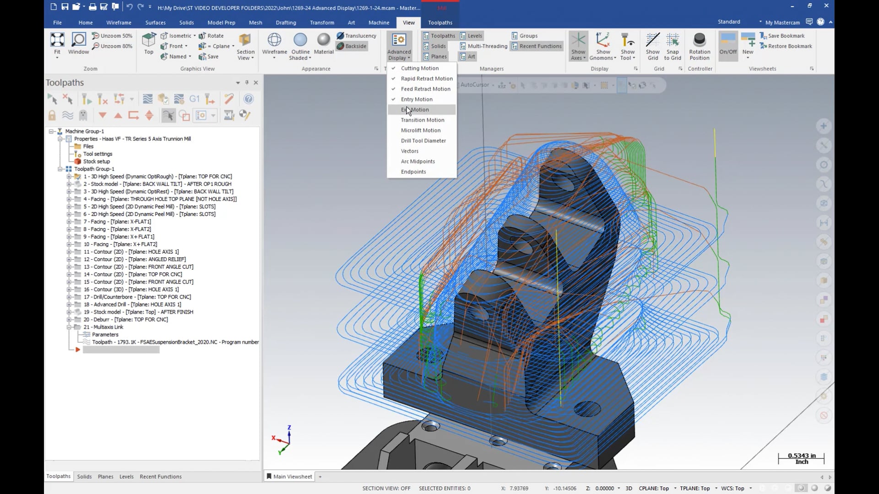The image size is (879, 494).
Task: Expand Named view dropdown
Action: 190,56
